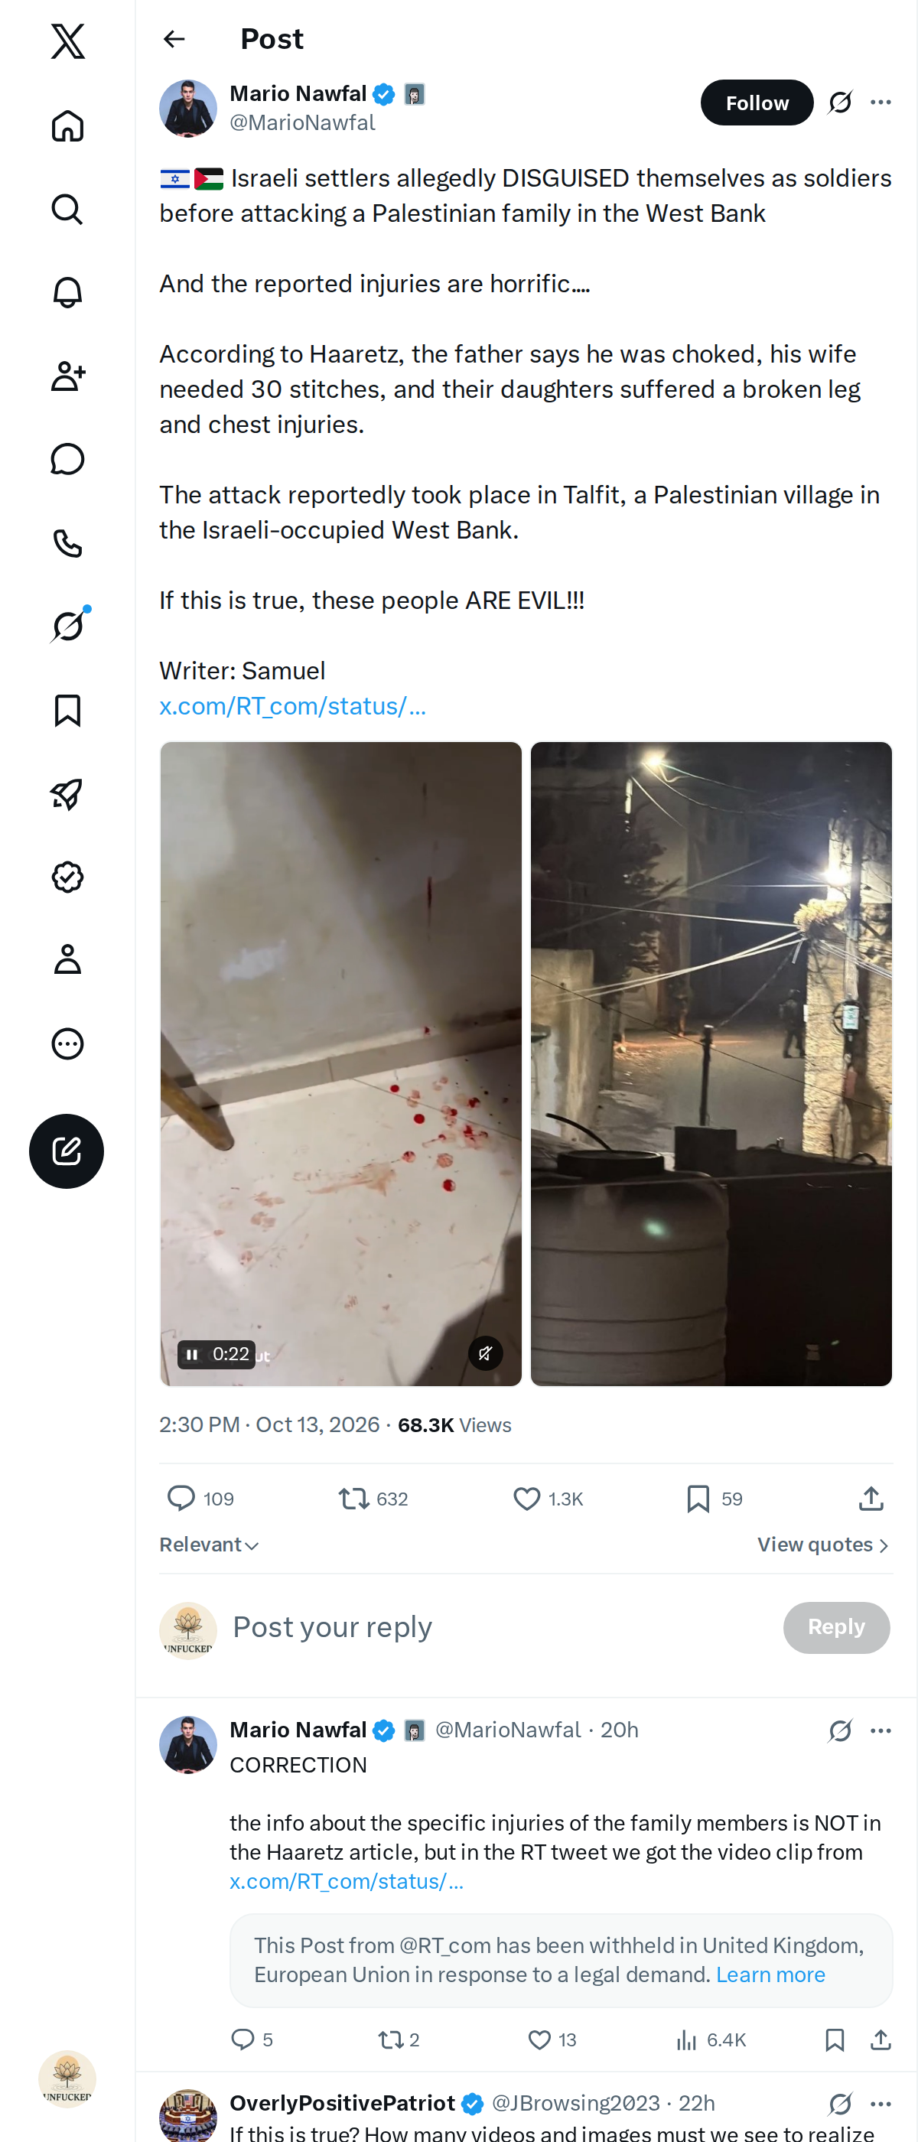Open more options on the main post
Screen dimensions: 918x2142
(881, 103)
